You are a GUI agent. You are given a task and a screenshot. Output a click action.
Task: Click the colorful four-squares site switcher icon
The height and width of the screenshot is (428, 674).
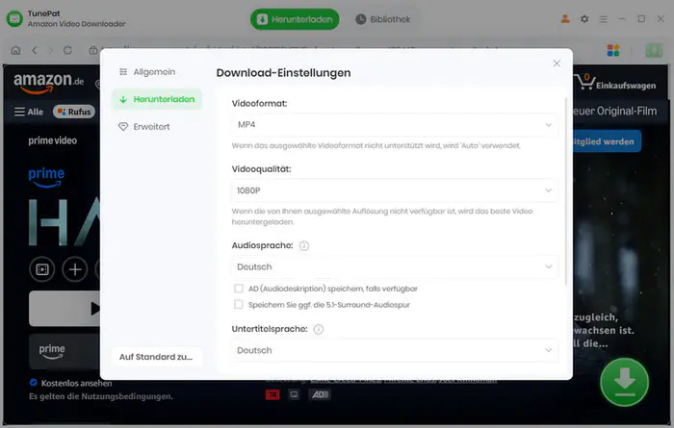click(x=613, y=50)
